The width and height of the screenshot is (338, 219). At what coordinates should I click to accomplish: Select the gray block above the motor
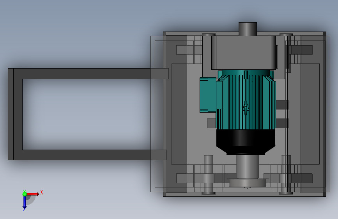pos(244,53)
